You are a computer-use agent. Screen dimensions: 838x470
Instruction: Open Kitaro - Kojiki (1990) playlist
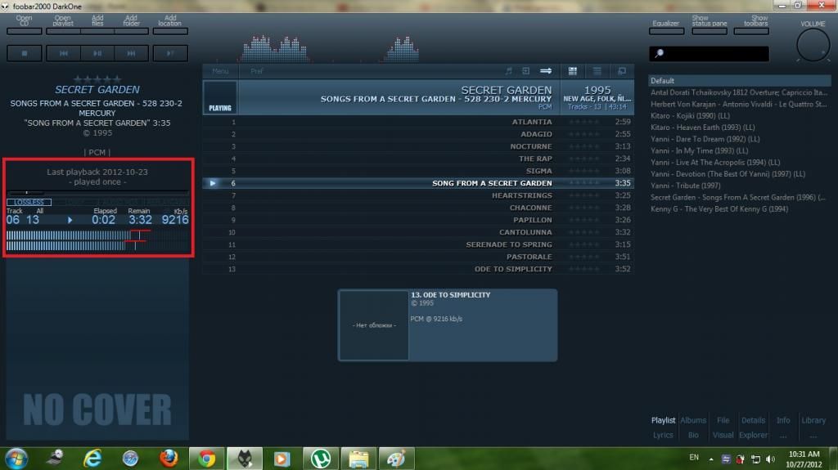pos(690,116)
